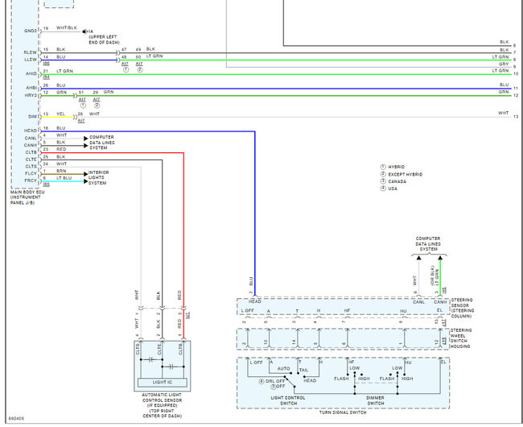Select the BRN wire color label

(x=61, y=171)
